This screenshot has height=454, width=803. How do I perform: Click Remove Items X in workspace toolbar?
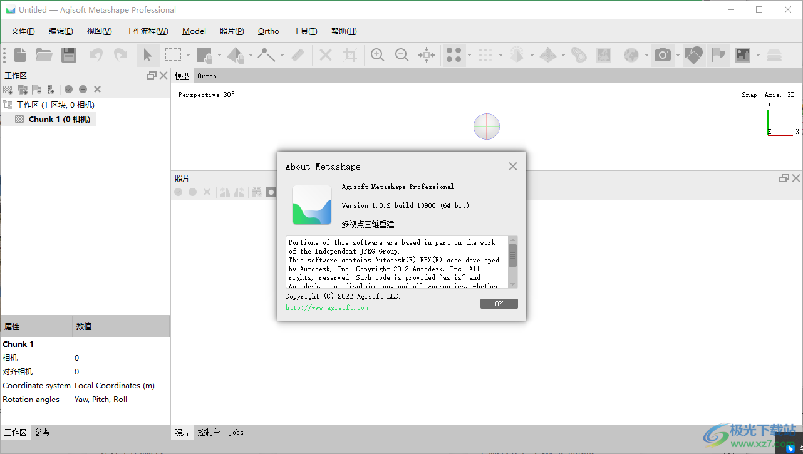[x=98, y=90]
